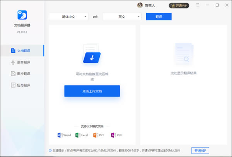
Task: Click the PPT format icon
Action: 96,135
